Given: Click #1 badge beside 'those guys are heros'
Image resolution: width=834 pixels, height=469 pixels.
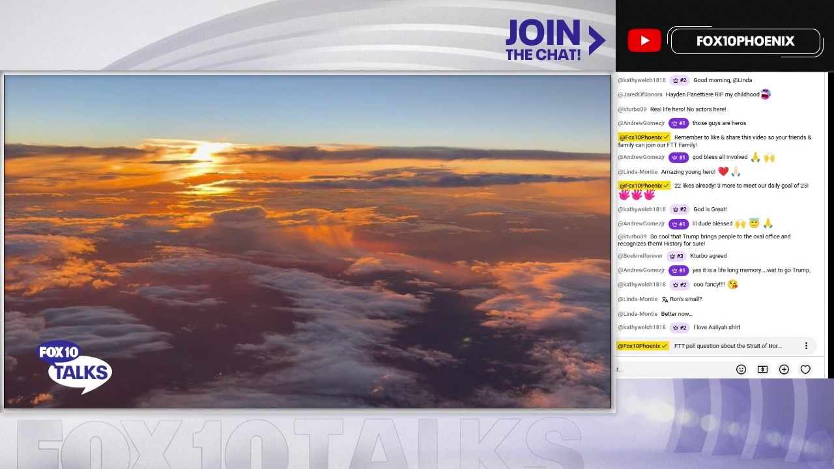Looking at the screenshot, I should (678, 123).
